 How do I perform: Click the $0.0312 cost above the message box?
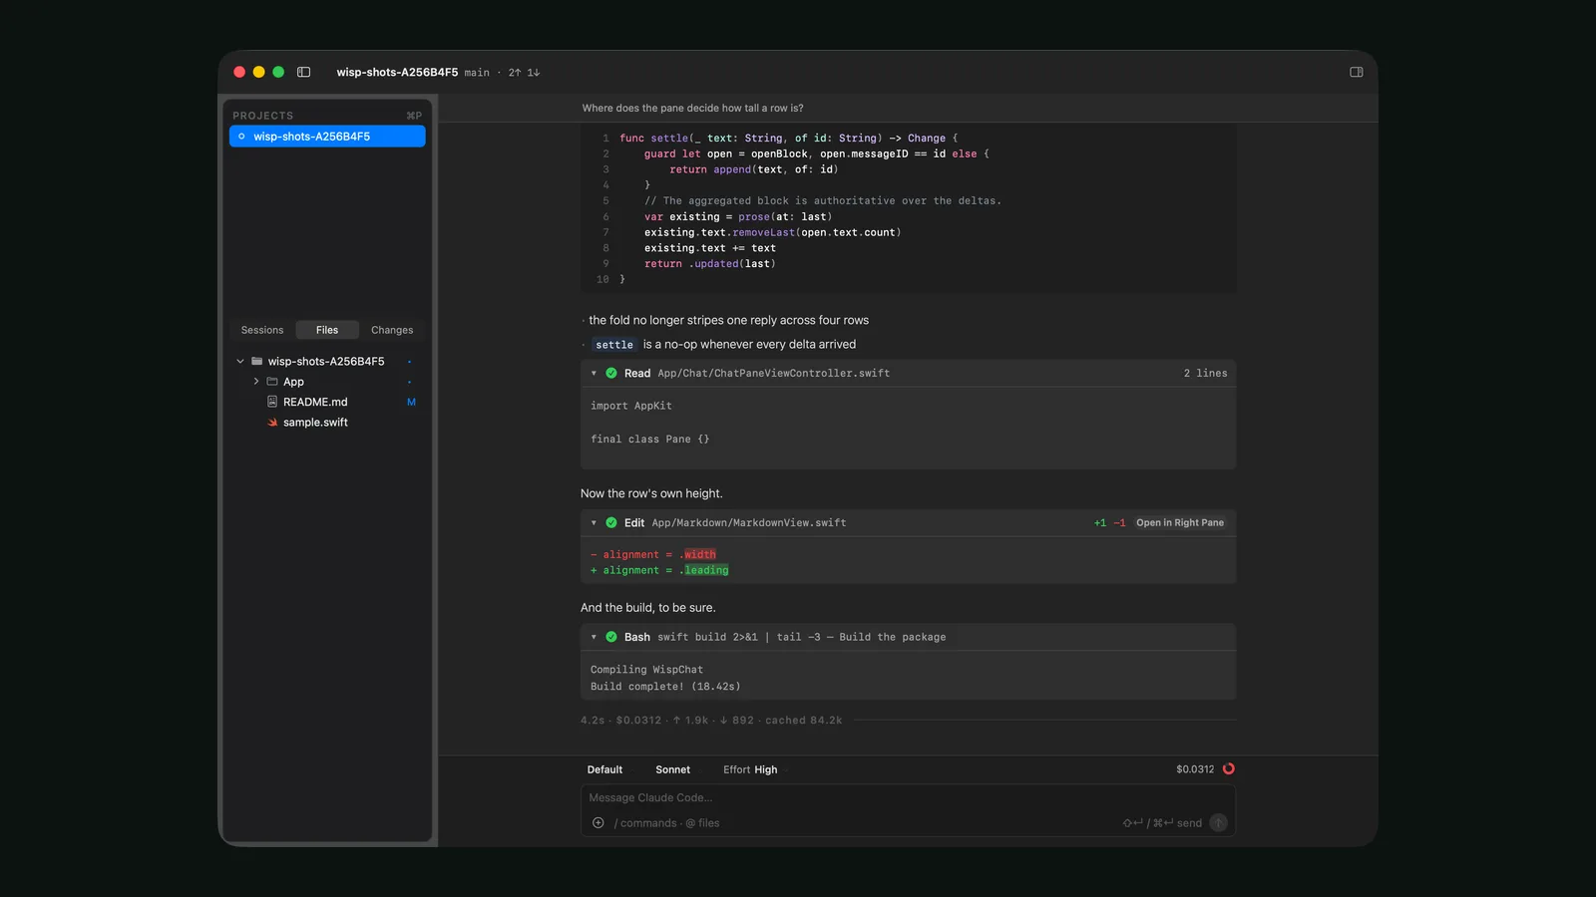[1195, 769]
